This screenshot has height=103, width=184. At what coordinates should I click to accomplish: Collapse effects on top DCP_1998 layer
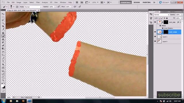[x=181, y=22]
